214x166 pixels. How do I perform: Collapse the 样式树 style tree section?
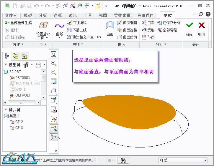click(6, 110)
